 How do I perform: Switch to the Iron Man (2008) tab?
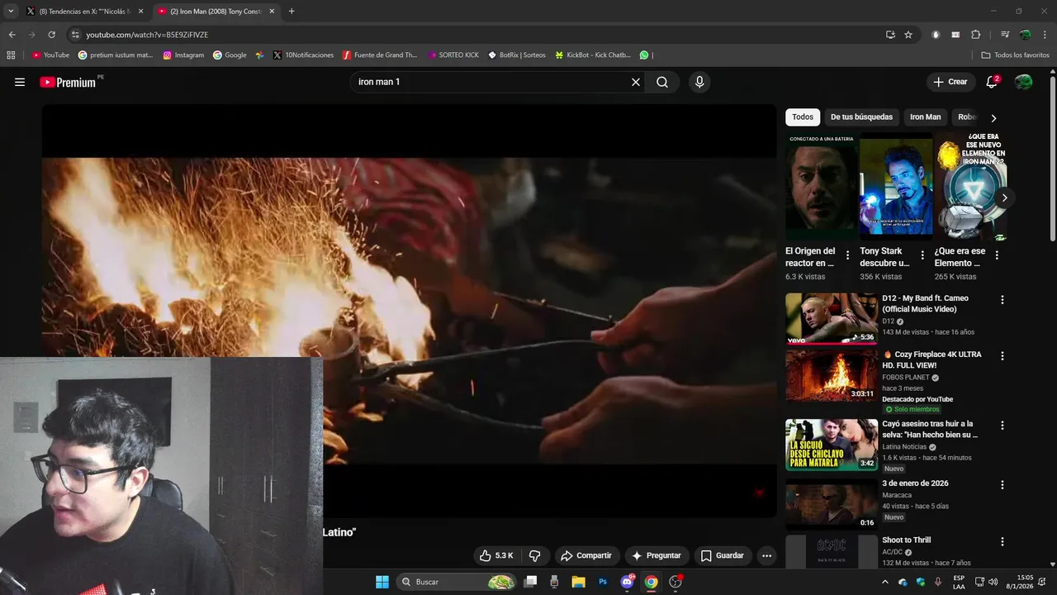(x=215, y=12)
